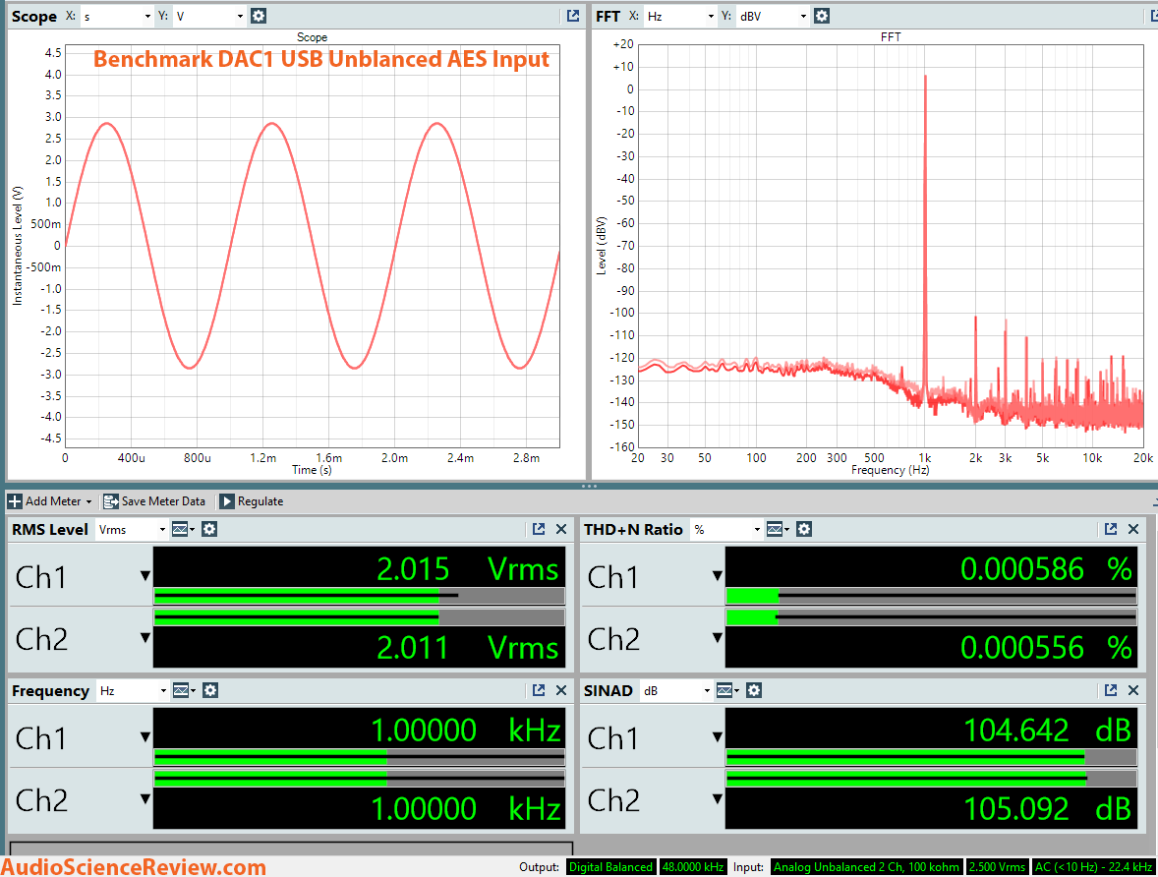
Task: Open SINAD meter settings gear
Action: tap(754, 690)
